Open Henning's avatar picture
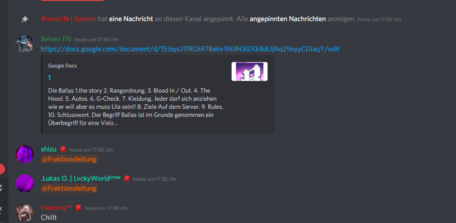Viewport: 456px width, 223px height. pos(25,213)
